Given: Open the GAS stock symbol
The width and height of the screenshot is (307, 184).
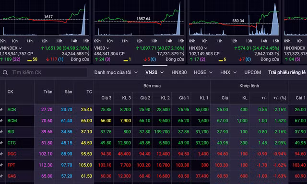Looking at the screenshot, I should pyautogui.click(x=12, y=176).
